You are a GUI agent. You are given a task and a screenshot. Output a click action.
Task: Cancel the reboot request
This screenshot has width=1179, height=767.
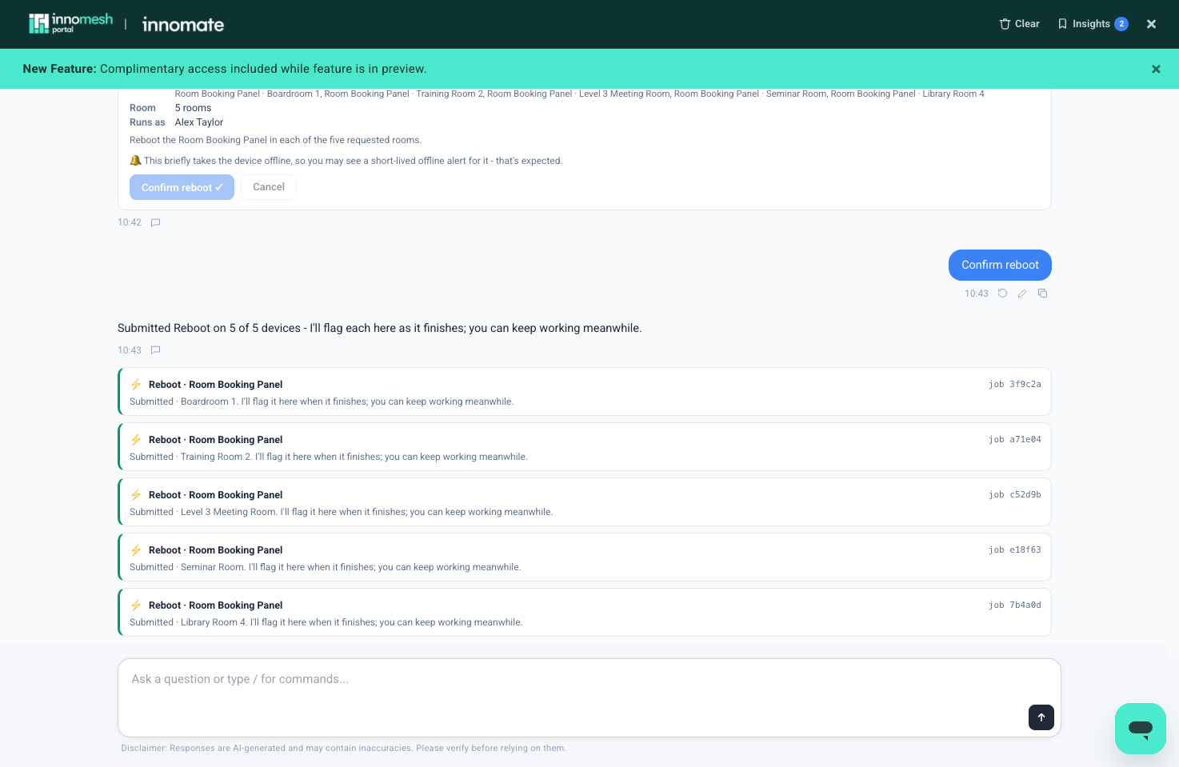pos(269,187)
